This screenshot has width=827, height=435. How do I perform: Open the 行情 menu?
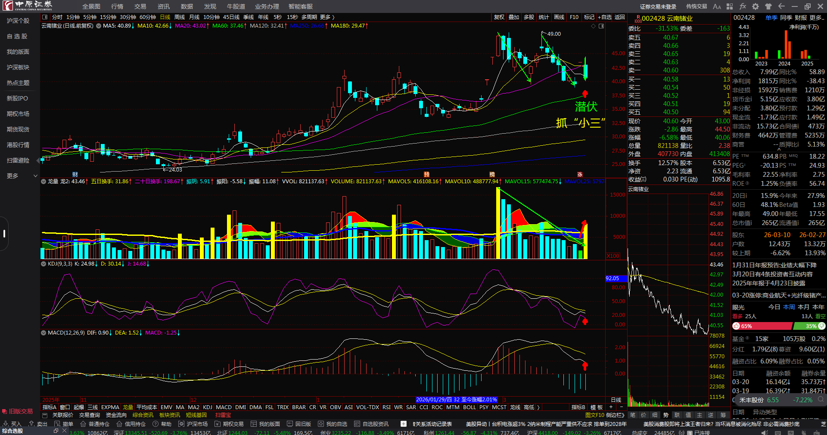point(117,6)
